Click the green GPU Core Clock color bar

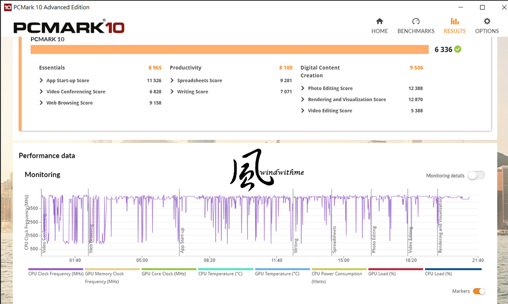[x=169, y=269]
